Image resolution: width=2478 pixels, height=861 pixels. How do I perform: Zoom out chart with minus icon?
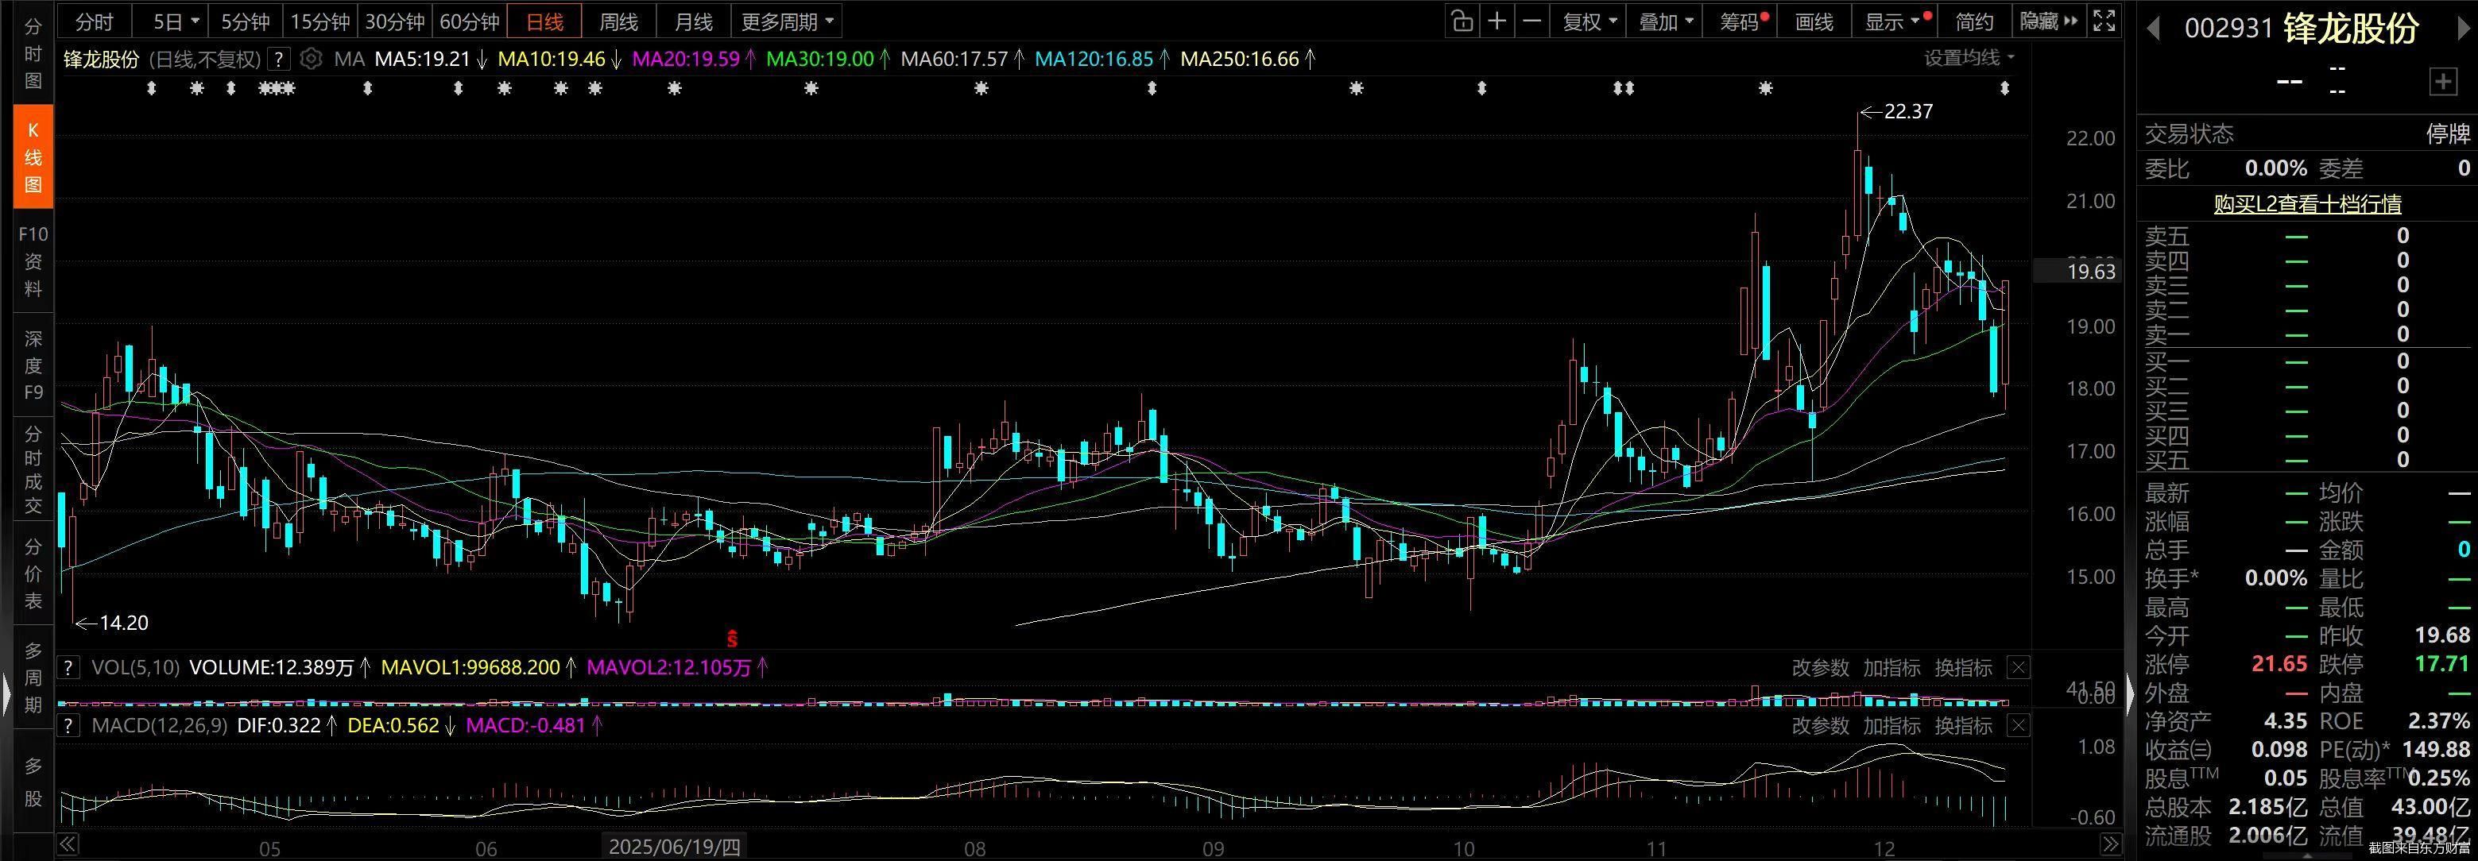point(1531,21)
